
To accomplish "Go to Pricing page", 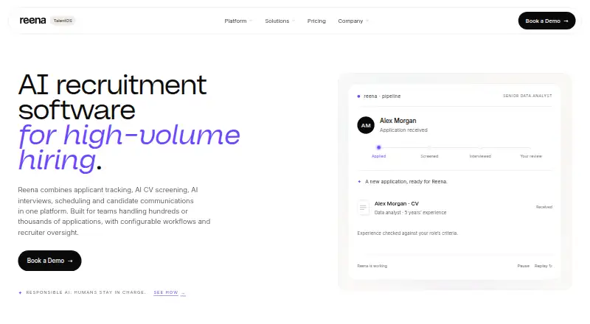I will (316, 21).
